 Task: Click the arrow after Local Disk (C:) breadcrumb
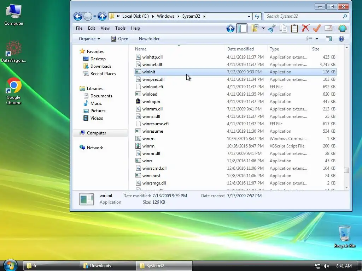pos(153,16)
